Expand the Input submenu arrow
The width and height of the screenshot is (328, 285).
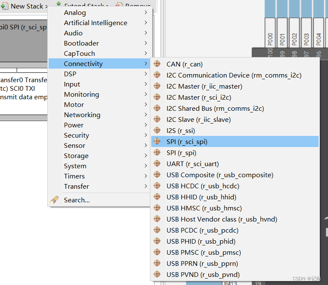point(146,84)
